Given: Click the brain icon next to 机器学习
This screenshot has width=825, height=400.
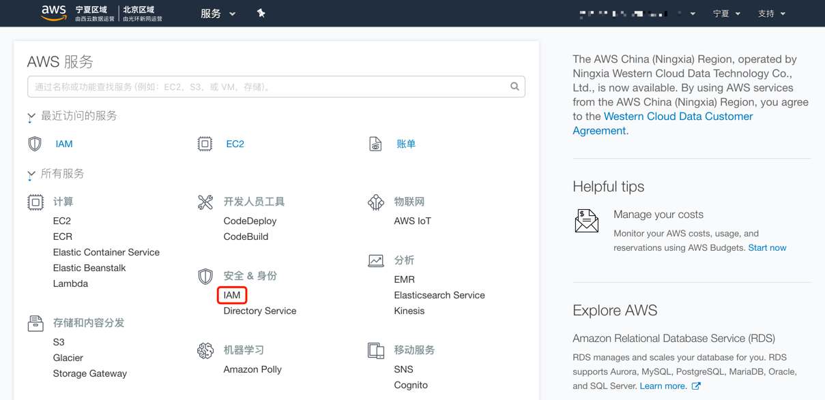Looking at the screenshot, I should 205,350.
